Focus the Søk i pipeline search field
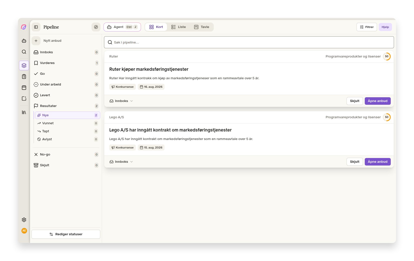 pos(249,42)
